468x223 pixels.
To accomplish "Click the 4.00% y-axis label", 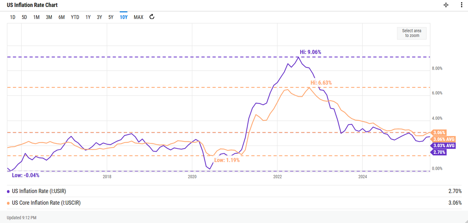I will click(x=436, y=118).
